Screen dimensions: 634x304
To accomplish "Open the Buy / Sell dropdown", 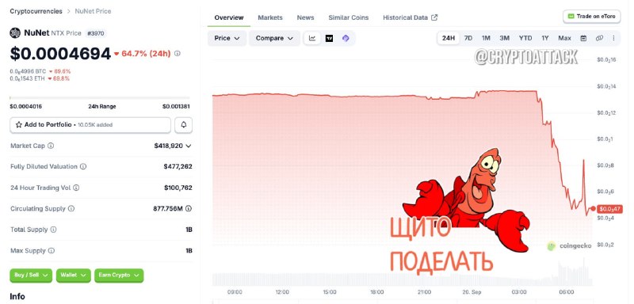I will 31,275.
